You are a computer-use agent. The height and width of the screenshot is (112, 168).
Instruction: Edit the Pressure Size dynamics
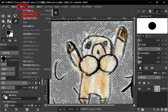coord(39,99)
